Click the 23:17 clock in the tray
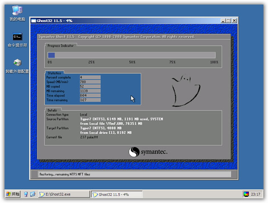Screen dimensions: 268x203 255,194
